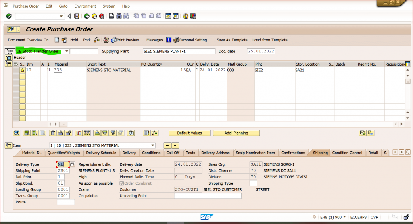Click the blue information icon
This screenshot has width=413, height=224.
[x=169, y=40]
